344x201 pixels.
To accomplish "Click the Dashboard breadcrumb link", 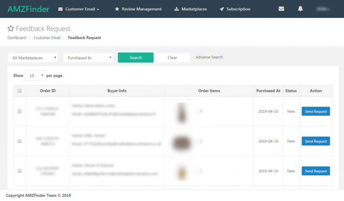I will coord(17,38).
